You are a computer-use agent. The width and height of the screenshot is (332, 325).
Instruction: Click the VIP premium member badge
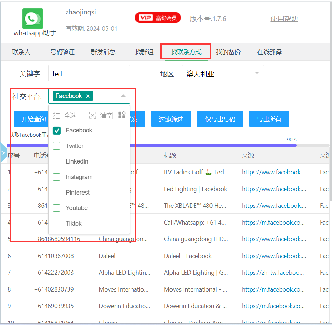pyautogui.click(x=158, y=18)
